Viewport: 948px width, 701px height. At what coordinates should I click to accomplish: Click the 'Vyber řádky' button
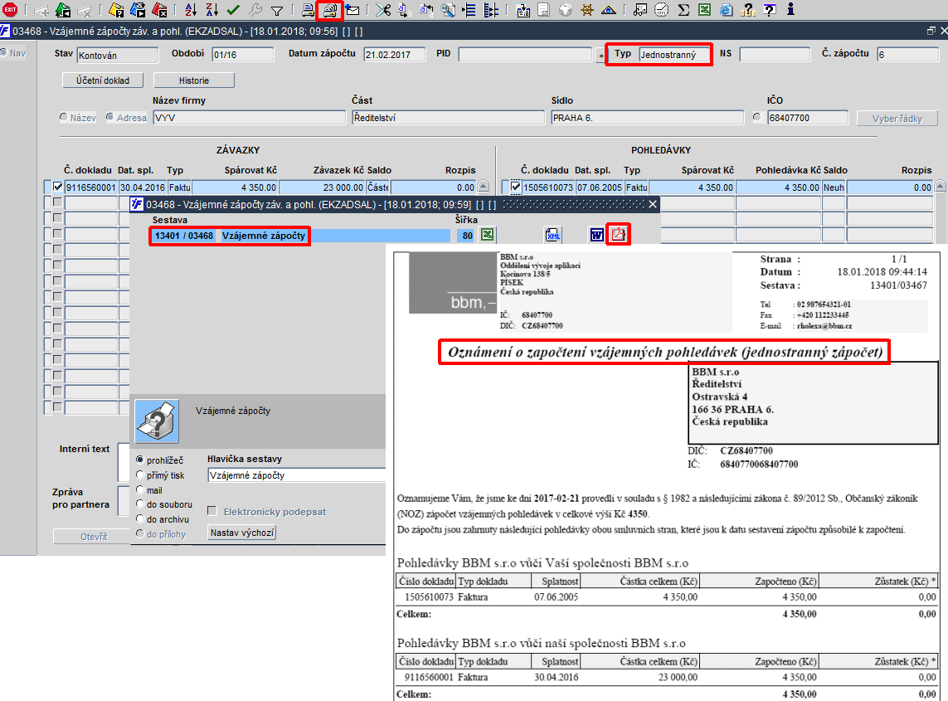897,119
